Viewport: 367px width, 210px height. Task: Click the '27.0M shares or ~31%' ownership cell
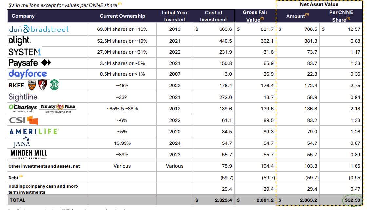pyautogui.click(x=122, y=52)
